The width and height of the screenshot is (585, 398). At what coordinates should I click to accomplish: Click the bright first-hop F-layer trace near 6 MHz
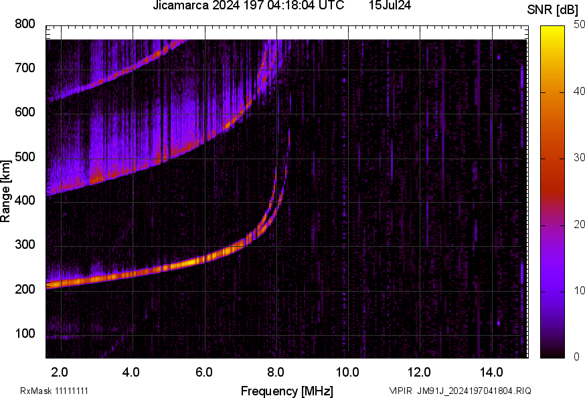(205, 258)
